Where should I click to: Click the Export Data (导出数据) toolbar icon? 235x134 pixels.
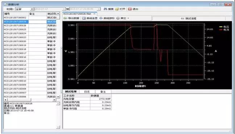click(65, 18)
